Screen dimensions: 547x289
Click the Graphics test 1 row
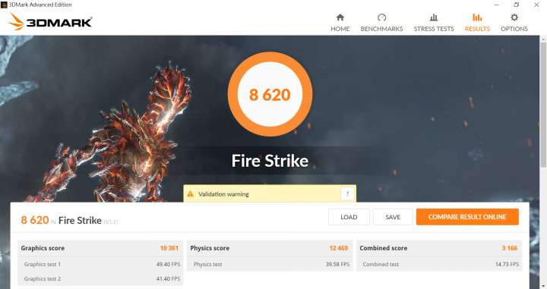pos(100,264)
